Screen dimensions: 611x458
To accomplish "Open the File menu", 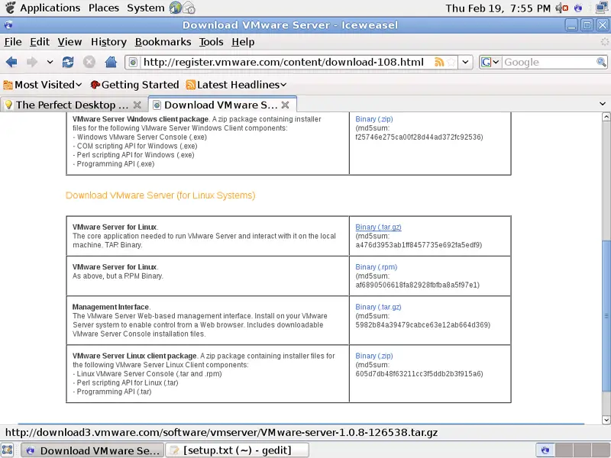I will pos(13,42).
